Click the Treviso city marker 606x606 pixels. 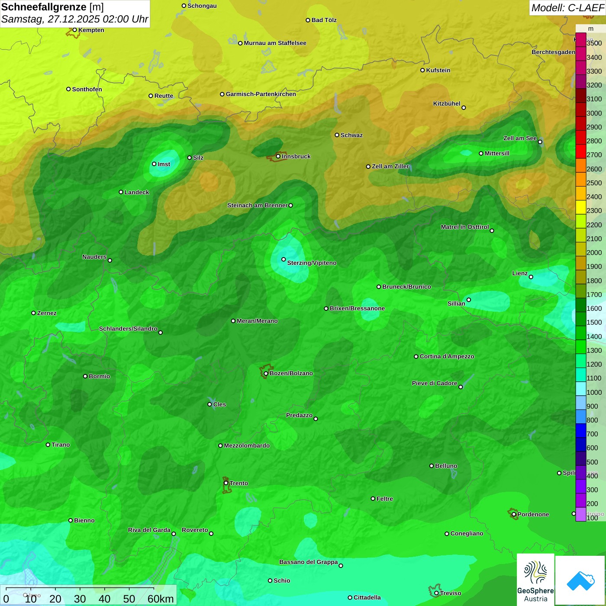[x=436, y=593]
